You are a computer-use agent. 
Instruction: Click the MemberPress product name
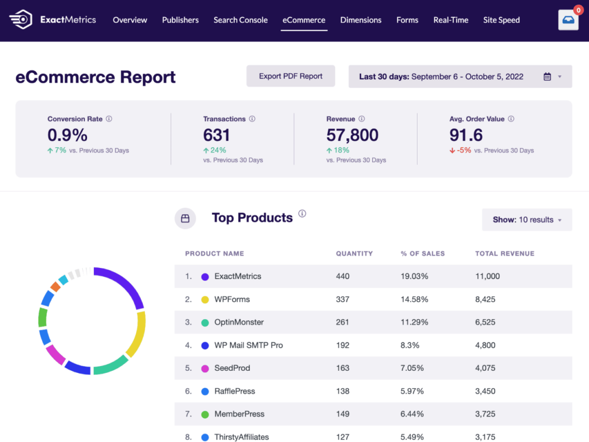[x=239, y=414]
